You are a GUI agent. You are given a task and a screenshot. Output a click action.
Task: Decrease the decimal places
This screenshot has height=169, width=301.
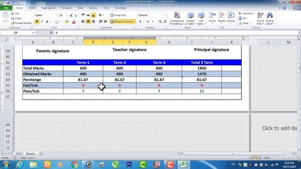(165, 22)
